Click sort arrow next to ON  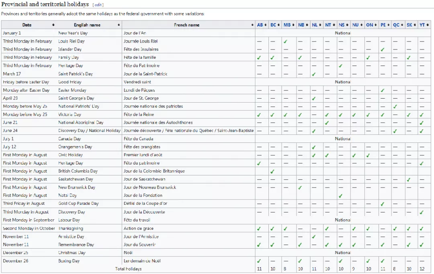[x=375, y=25]
